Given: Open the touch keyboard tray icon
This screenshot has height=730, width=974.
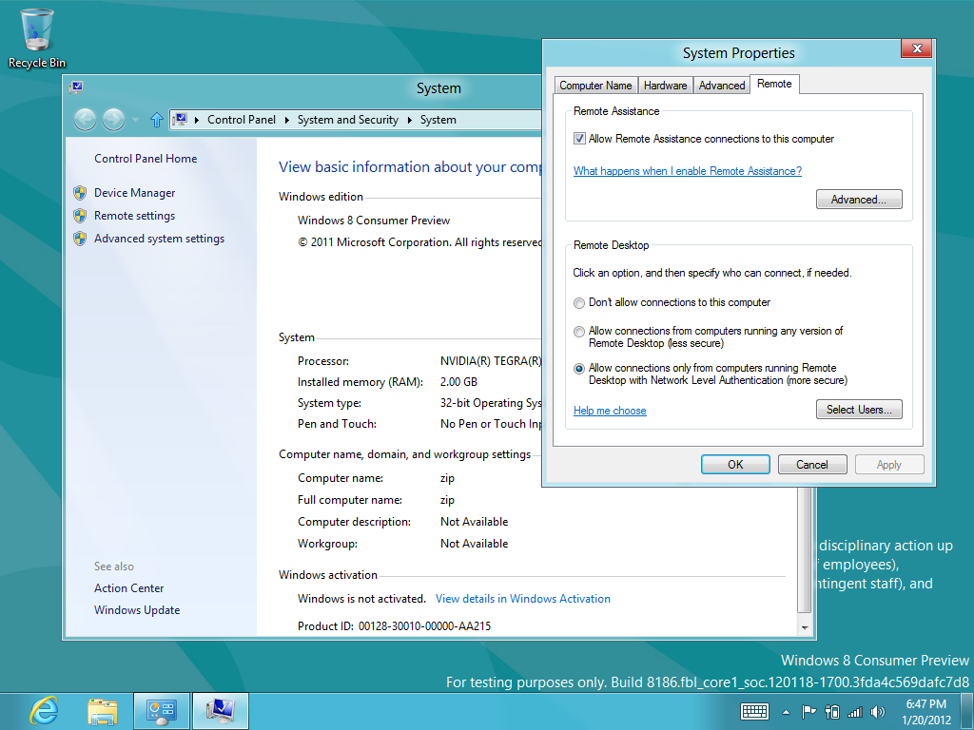Looking at the screenshot, I should click(x=754, y=711).
